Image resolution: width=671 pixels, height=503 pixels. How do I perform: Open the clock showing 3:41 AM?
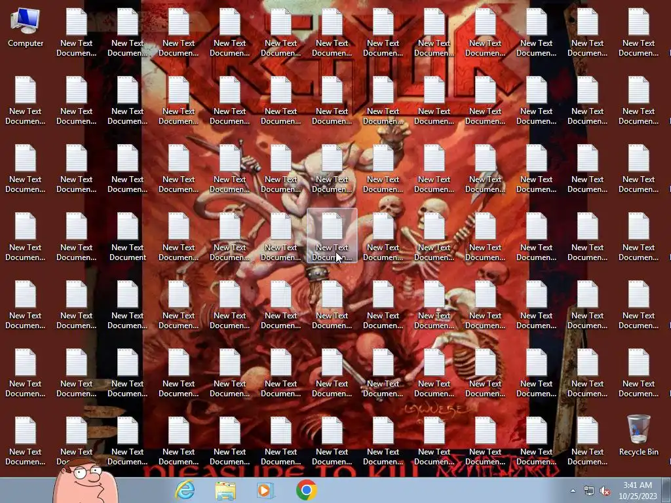pyautogui.click(x=637, y=491)
